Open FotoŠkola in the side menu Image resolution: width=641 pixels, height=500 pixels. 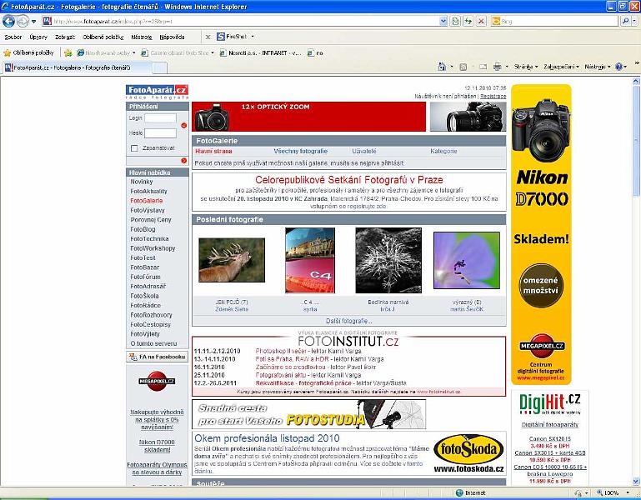pyautogui.click(x=144, y=296)
